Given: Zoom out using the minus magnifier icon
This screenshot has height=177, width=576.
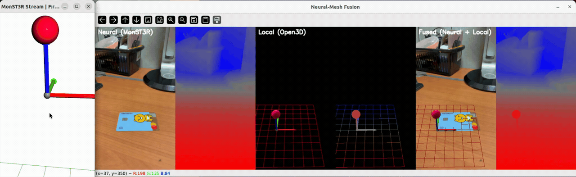Looking at the screenshot, I should coord(182,20).
